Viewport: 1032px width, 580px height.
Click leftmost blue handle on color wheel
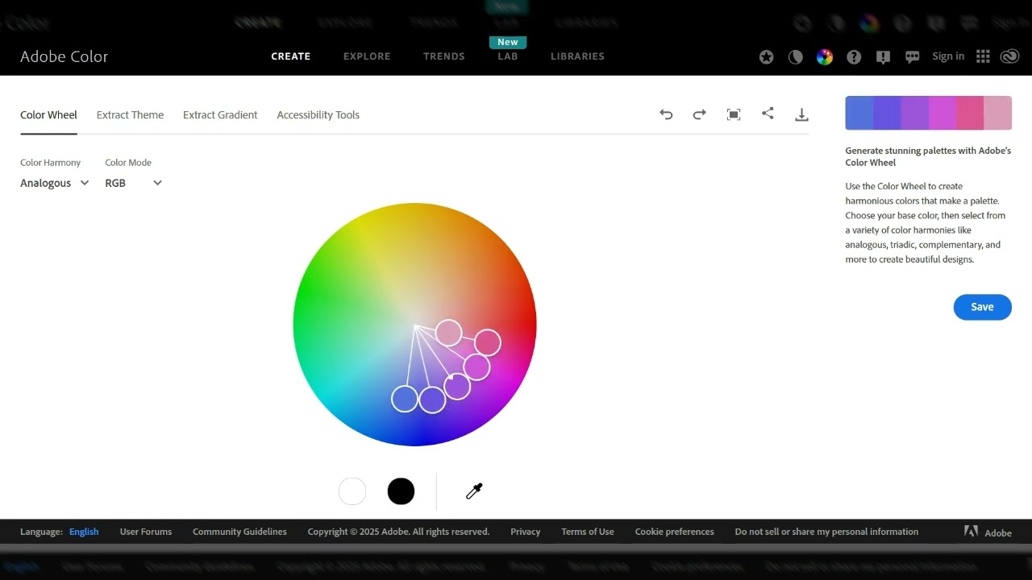(x=405, y=399)
